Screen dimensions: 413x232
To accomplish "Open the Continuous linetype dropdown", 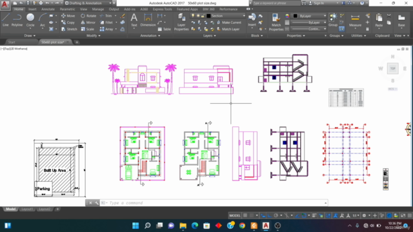I will pyautogui.click(x=325, y=29).
